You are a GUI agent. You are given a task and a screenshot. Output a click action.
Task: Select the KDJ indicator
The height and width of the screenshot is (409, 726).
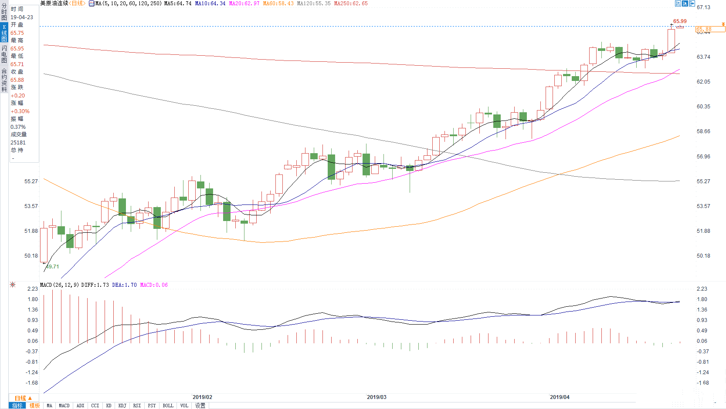tap(122, 406)
